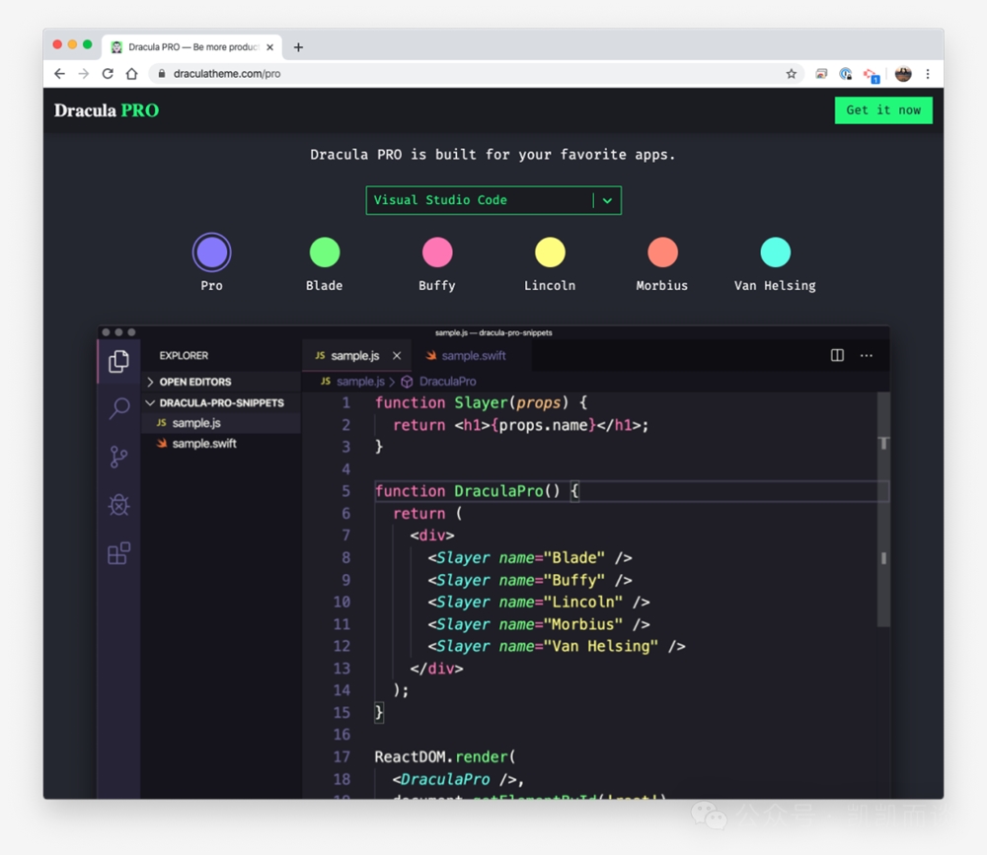View site info via the padlock icon
The height and width of the screenshot is (855, 987).
coord(162,74)
